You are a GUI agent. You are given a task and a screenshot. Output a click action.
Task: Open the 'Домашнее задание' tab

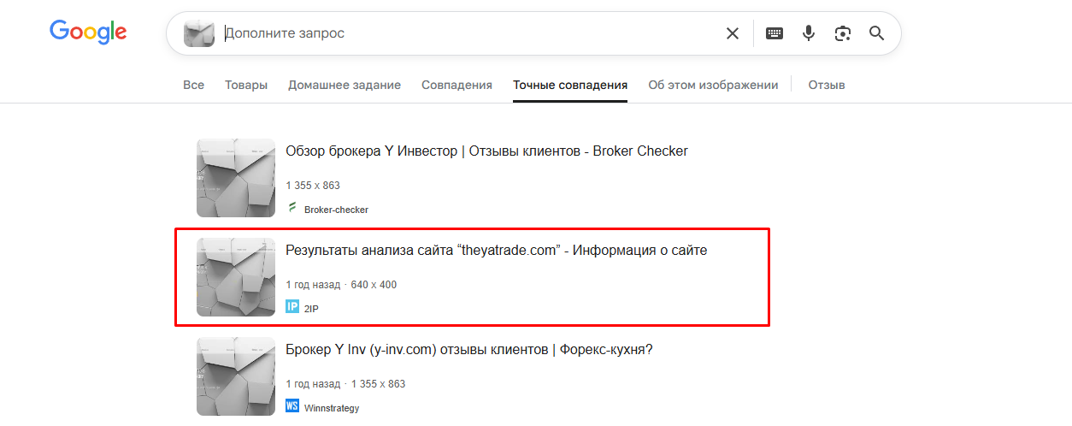(x=345, y=85)
